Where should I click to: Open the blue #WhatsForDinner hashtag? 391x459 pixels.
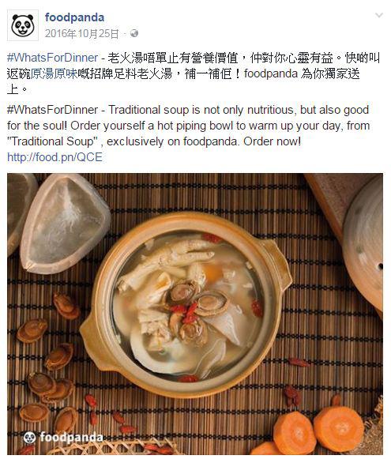pyautogui.click(x=52, y=58)
